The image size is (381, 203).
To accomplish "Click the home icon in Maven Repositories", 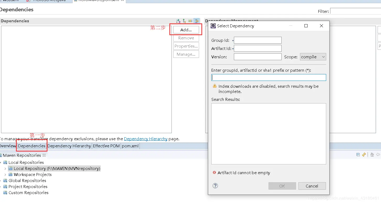I will 372,155.
